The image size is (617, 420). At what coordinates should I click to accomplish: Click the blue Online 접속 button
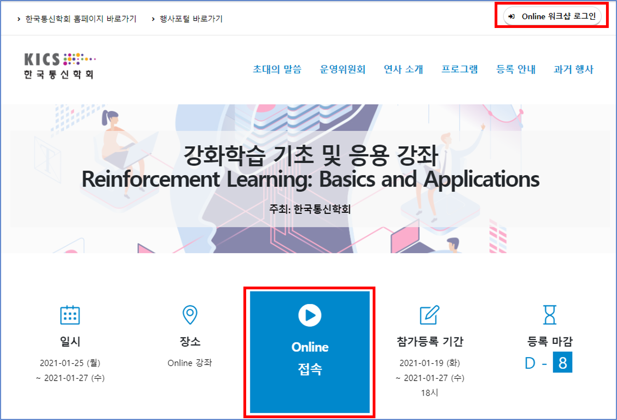(310, 352)
